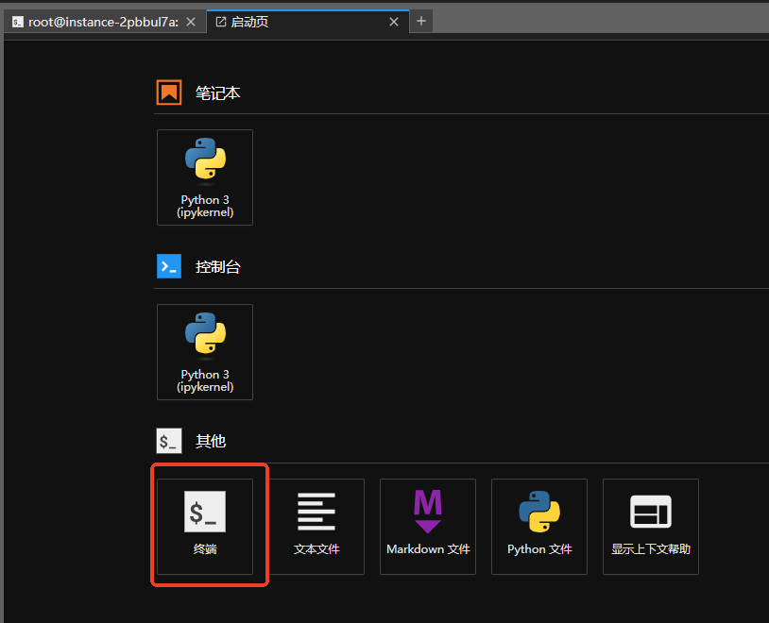
Task: Add a new launcher tab with plus button
Action: [421, 22]
